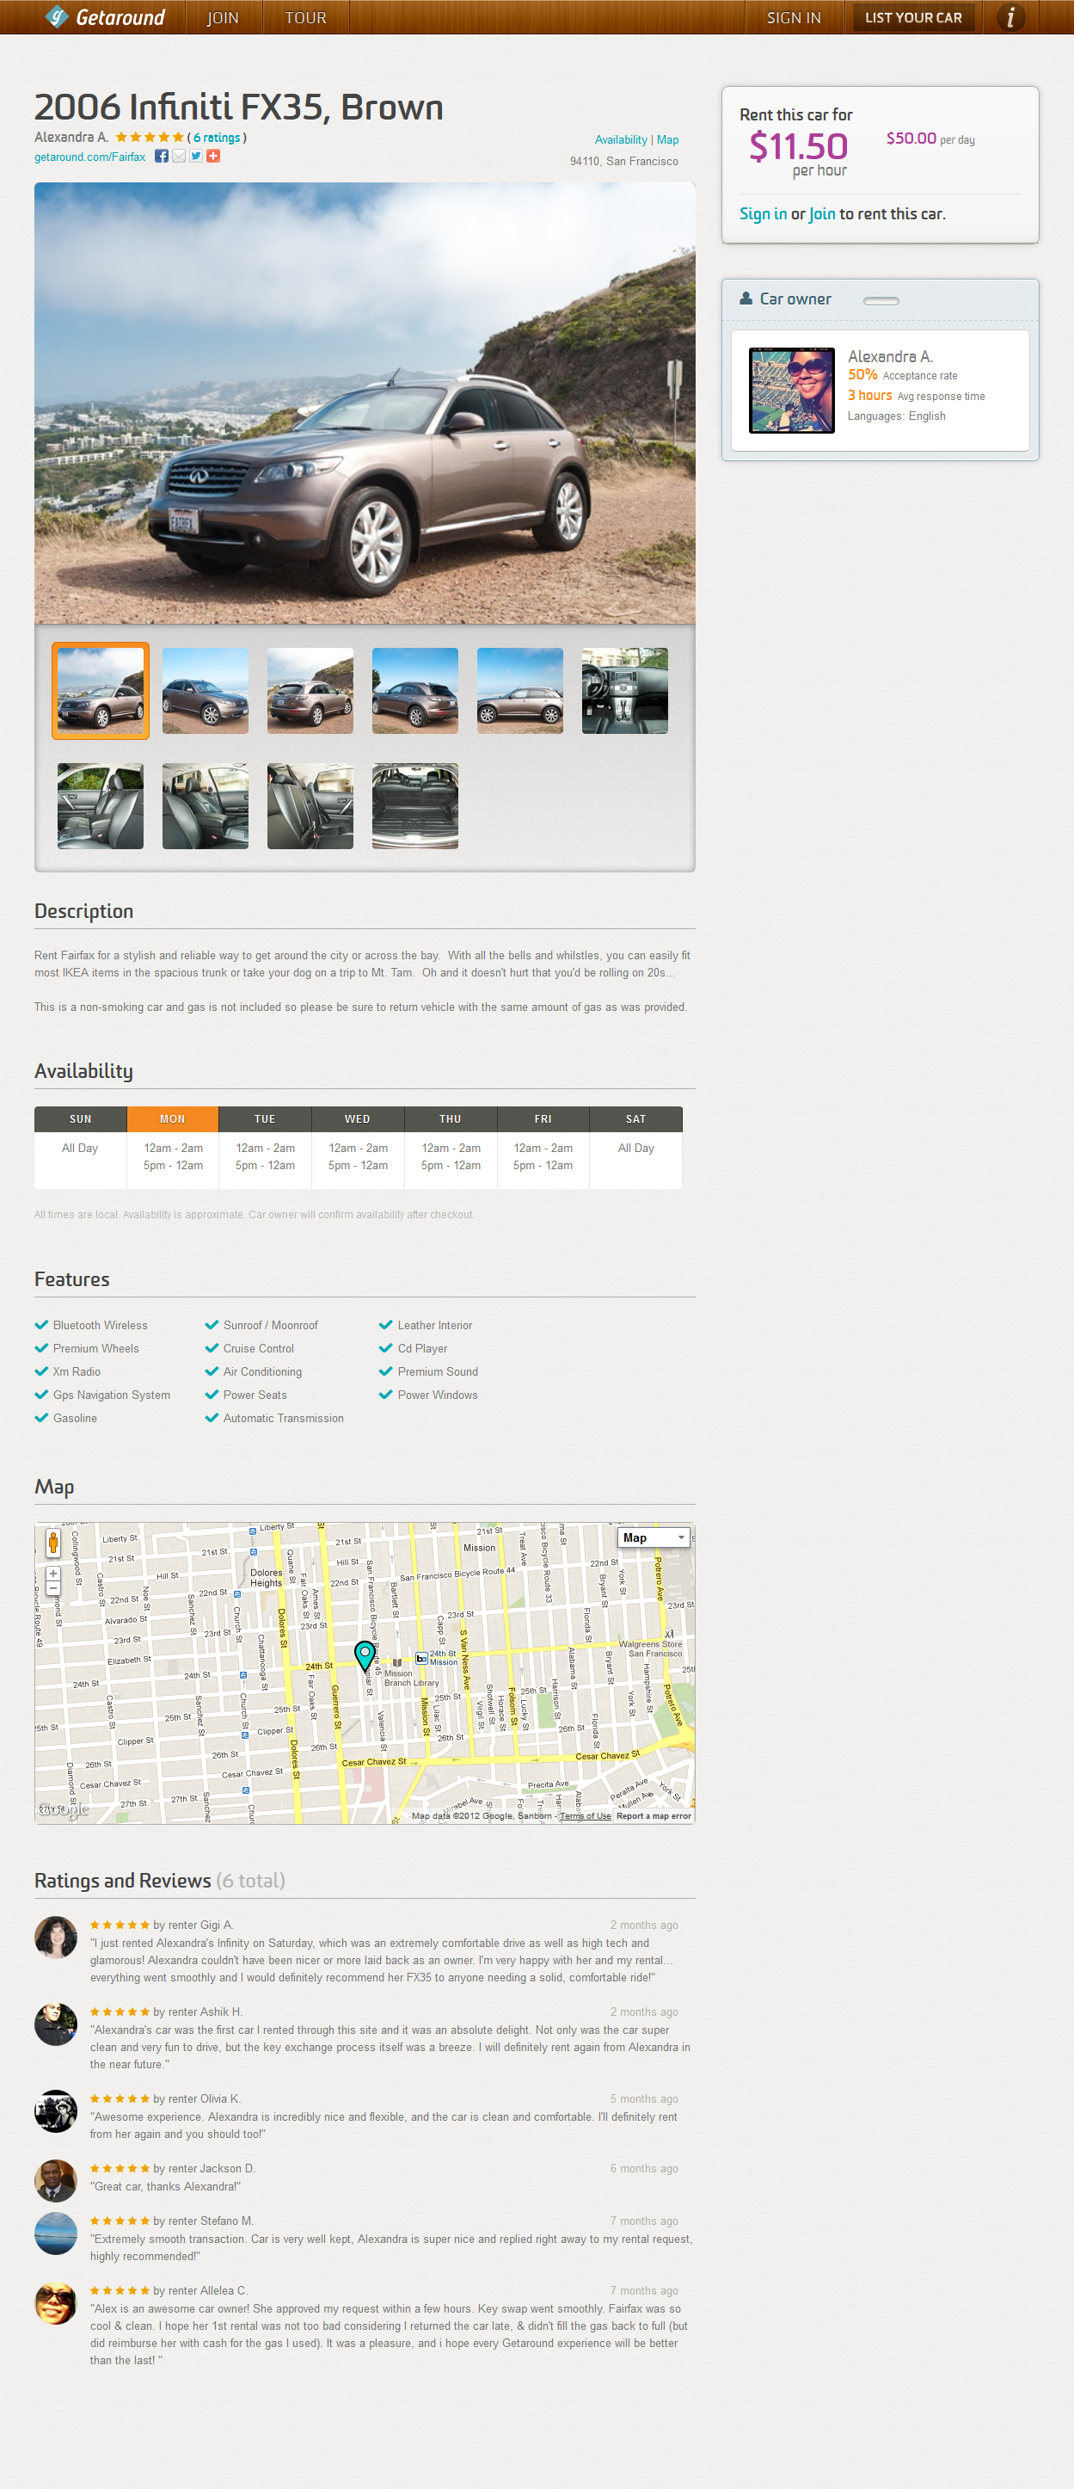1074x2489 pixels.
Task: Select the trunk cargo area thumbnail
Action: tap(415, 806)
